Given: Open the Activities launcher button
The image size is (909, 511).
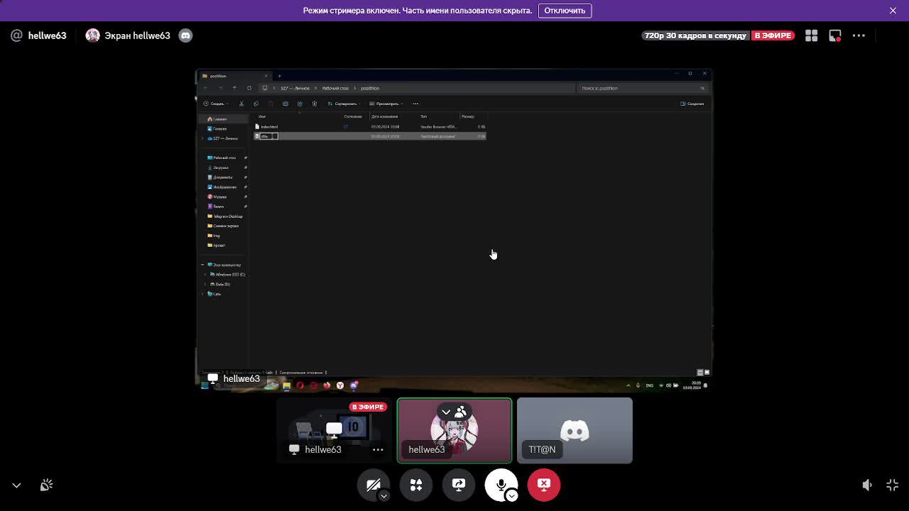Looking at the screenshot, I should [416, 485].
